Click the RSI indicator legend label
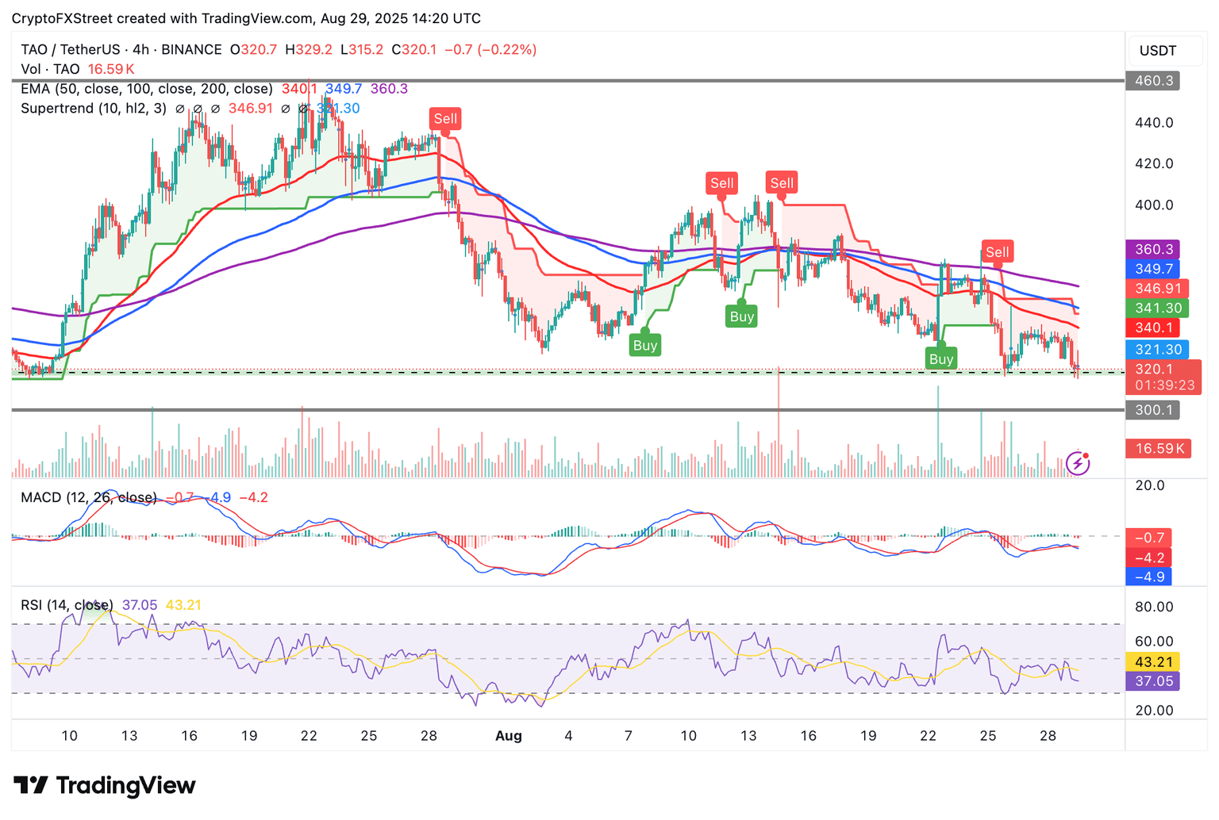This screenshot has width=1219, height=820. (67, 605)
